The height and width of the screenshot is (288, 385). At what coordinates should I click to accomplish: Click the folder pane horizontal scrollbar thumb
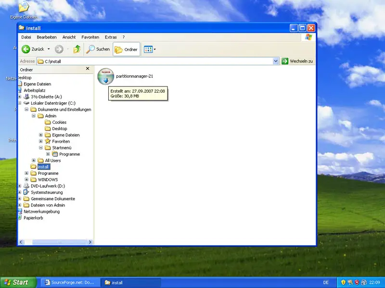pyautogui.click(x=59, y=242)
